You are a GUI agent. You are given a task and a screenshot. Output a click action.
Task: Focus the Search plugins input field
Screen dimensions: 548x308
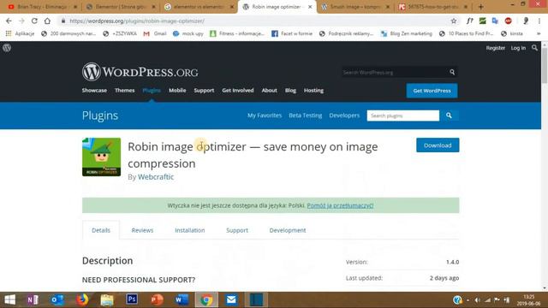coord(403,115)
